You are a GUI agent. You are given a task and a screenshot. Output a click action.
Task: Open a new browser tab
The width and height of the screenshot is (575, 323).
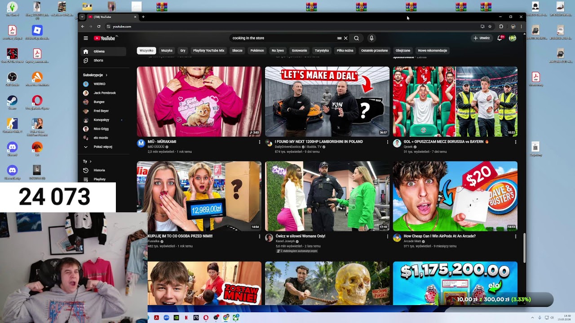click(143, 17)
